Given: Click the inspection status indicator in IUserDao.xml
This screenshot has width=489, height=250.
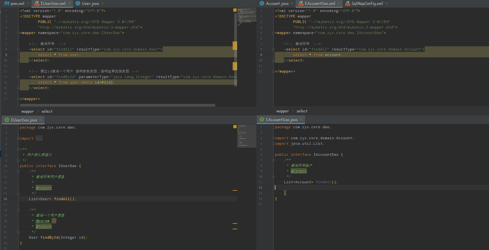Looking at the screenshot, I should click(x=235, y=10).
